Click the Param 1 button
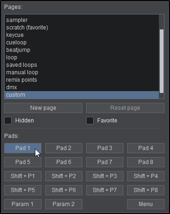Viewport: 170px width, 214px height. [23, 204]
